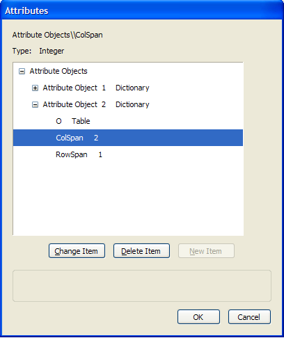Click the Attributes title bar
This screenshot has height=338, width=284.
point(142,10)
